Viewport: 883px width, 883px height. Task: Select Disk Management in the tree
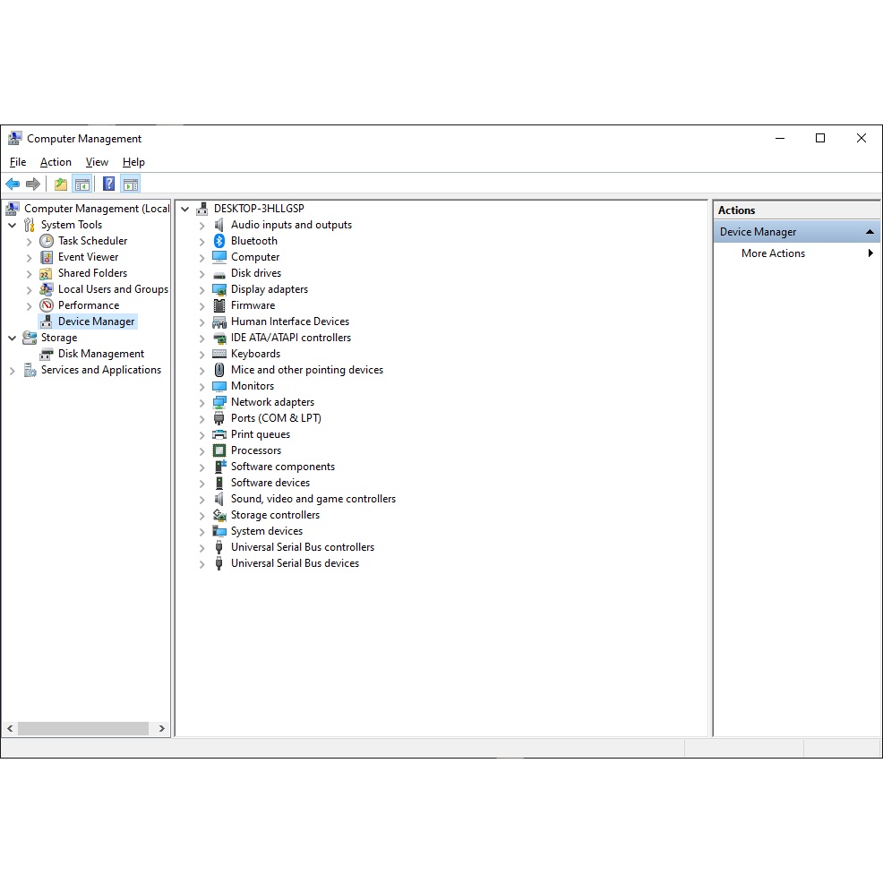[x=100, y=354]
